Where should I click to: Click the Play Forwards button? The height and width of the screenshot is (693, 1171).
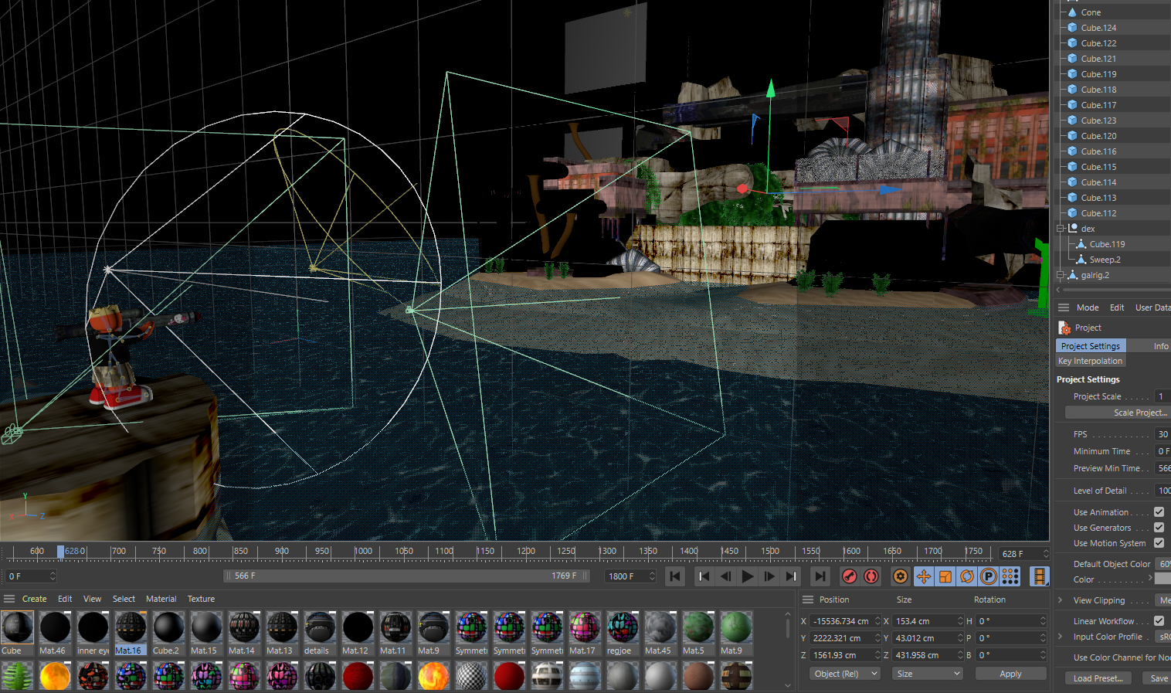click(747, 576)
